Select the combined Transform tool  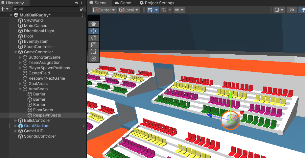point(94,59)
